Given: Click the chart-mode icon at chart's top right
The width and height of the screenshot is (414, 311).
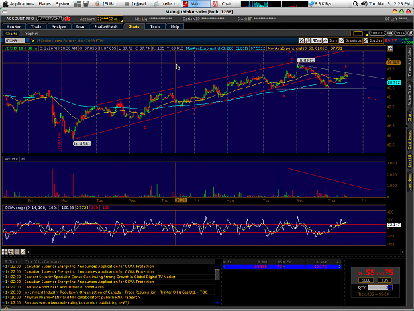Looking at the screenshot, I should (390, 48).
